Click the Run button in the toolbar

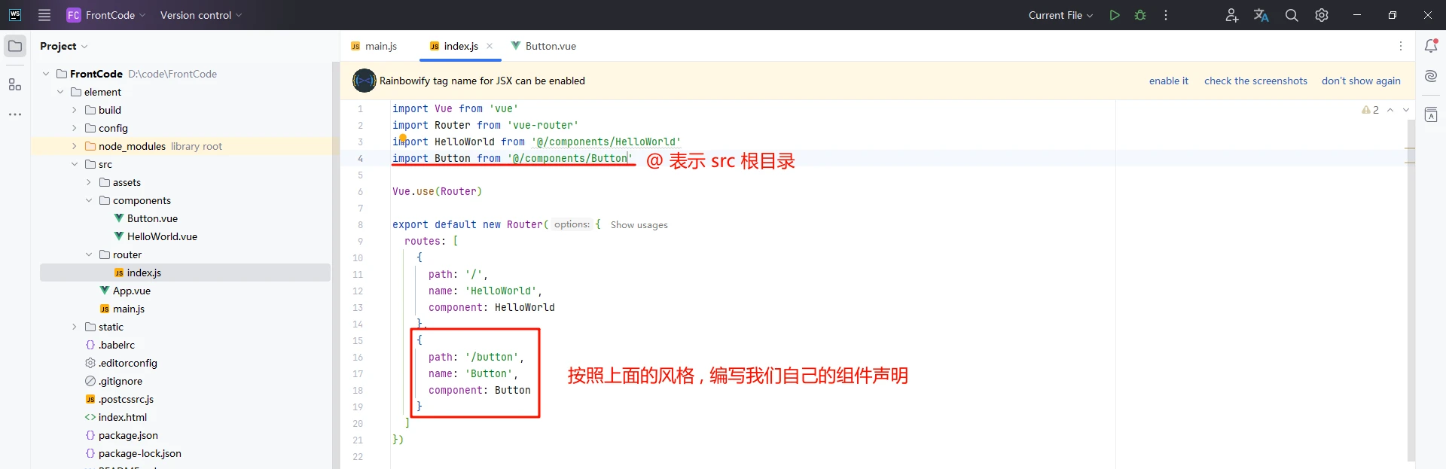coord(1115,15)
